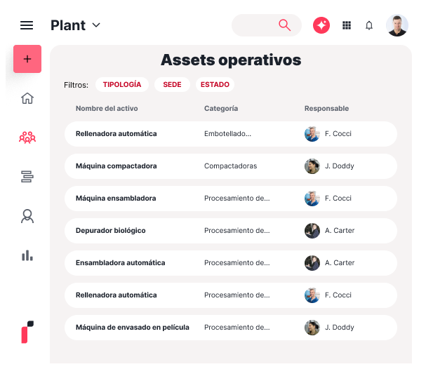Sort by Nombre del activo column header
This screenshot has width=426, height=369.
(107, 109)
